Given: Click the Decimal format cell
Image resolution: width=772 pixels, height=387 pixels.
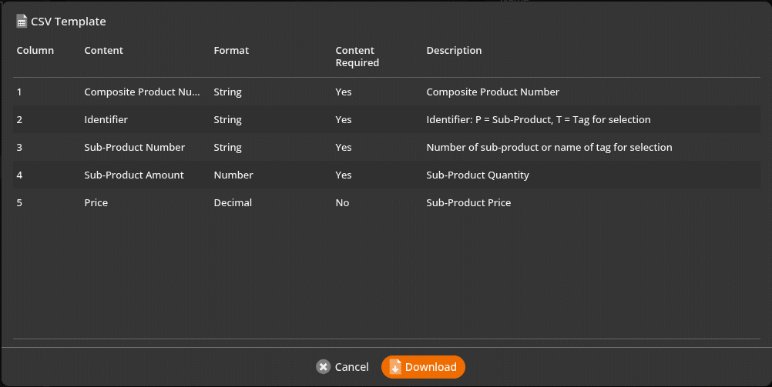Looking at the screenshot, I should pos(233,203).
